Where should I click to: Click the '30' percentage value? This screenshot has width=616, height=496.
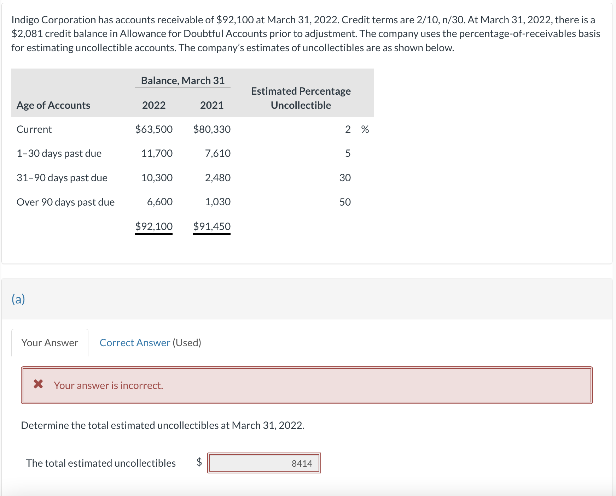[345, 178]
